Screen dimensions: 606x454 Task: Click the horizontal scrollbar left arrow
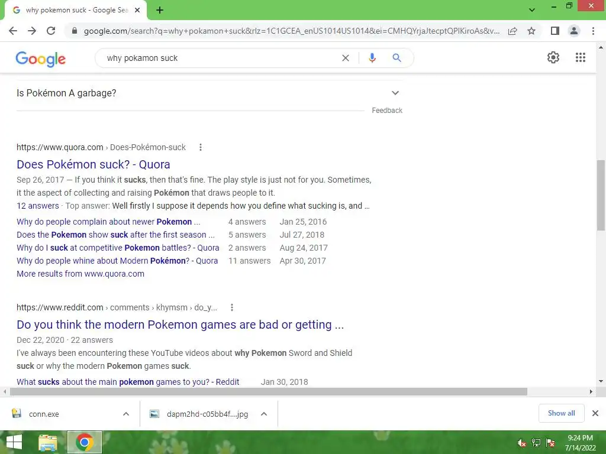click(5, 391)
